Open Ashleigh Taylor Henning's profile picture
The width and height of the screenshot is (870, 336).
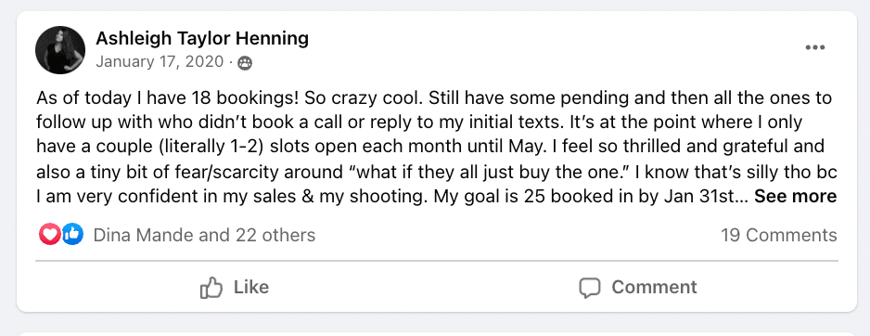tap(60, 50)
